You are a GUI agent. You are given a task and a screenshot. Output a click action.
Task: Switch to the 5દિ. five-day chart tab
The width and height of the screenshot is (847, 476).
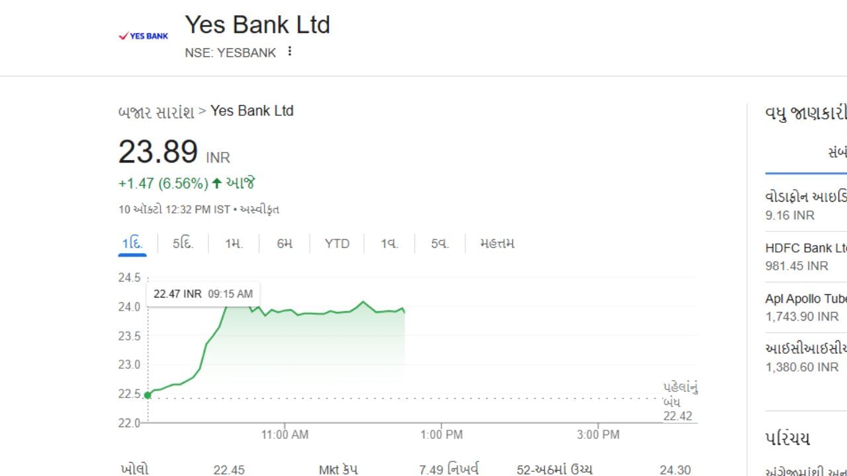[x=183, y=243]
